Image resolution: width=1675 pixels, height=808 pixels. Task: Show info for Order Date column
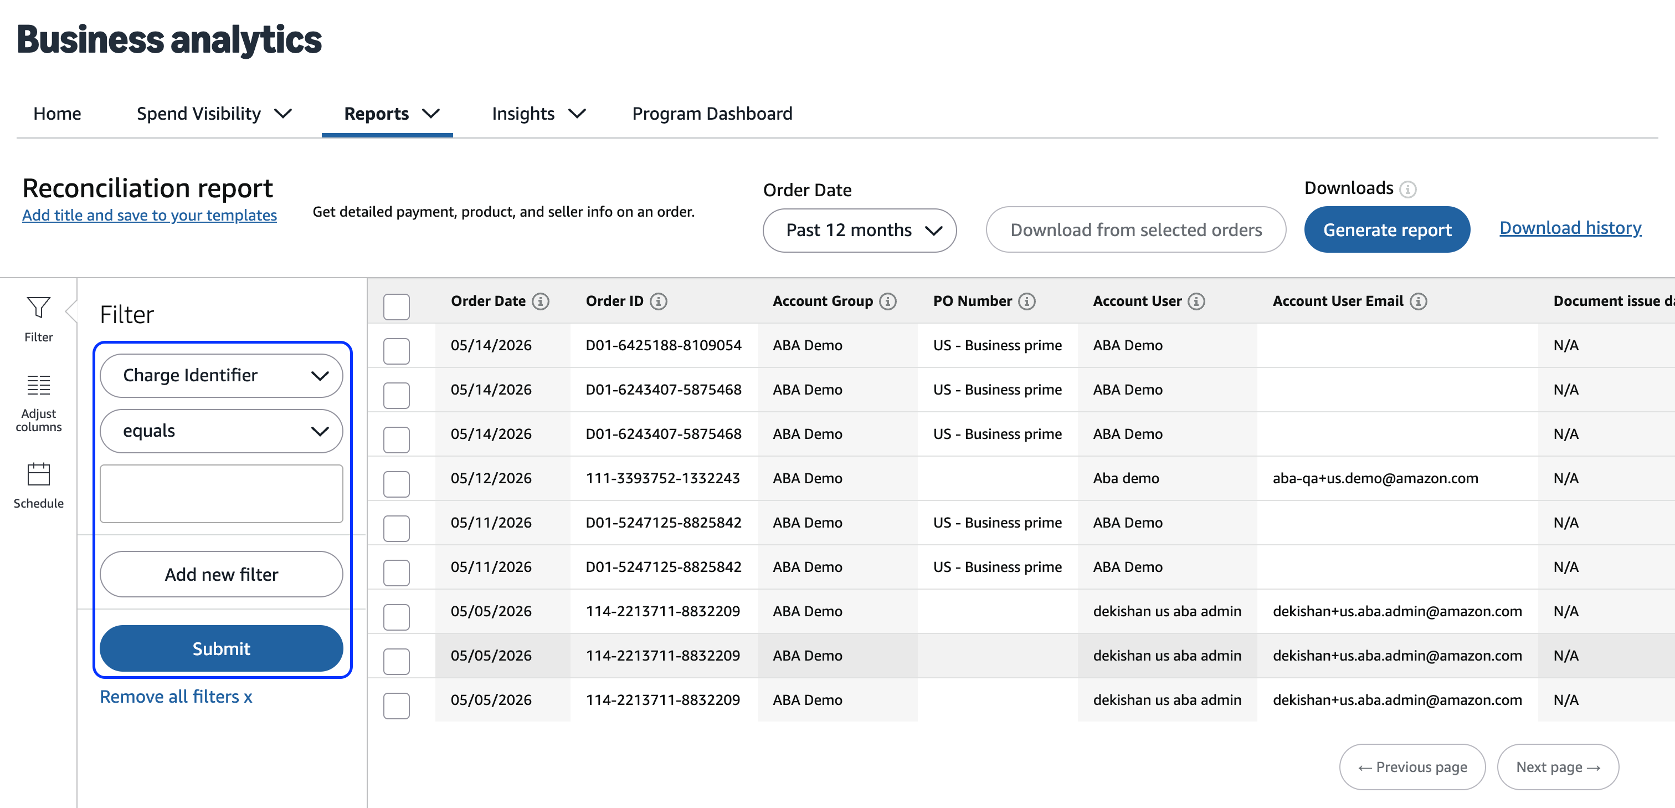541,301
